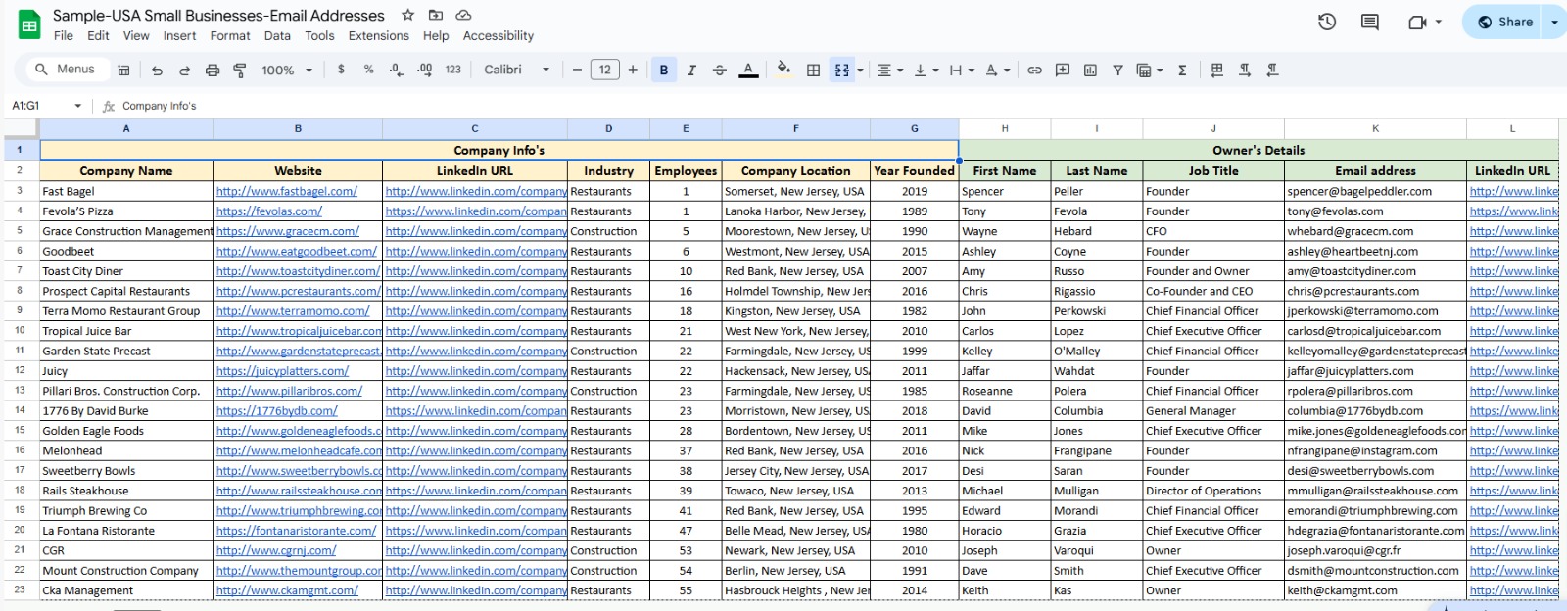The width and height of the screenshot is (1567, 611).
Task: Open the filter views dropdown
Action: (x=1149, y=70)
